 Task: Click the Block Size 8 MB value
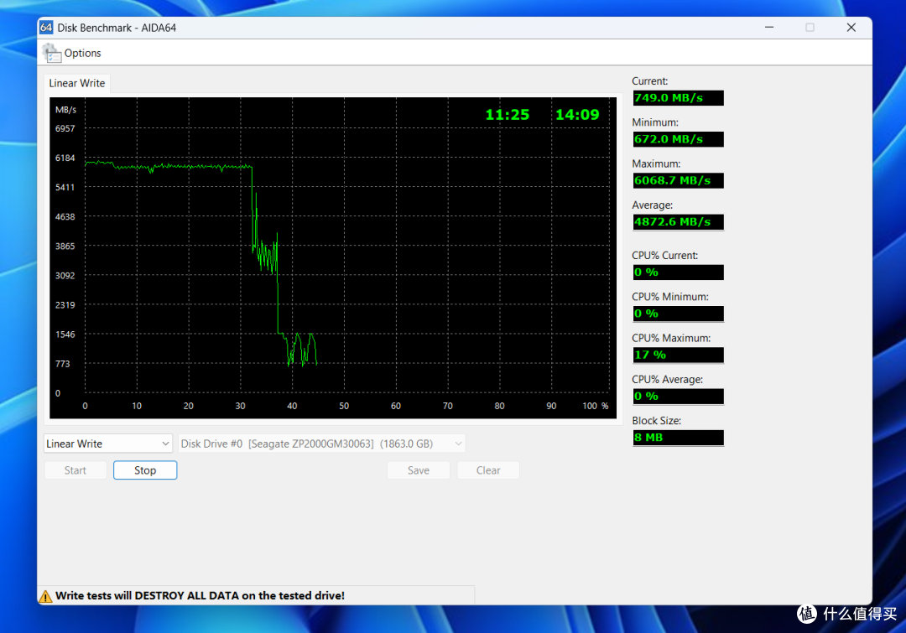click(678, 437)
